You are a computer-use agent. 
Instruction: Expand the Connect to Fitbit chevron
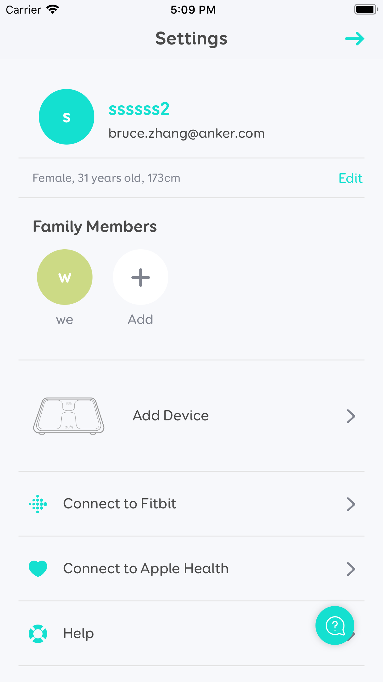pyautogui.click(x=351, y=504)
